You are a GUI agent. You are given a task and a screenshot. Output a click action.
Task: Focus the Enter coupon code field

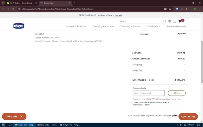149,93
